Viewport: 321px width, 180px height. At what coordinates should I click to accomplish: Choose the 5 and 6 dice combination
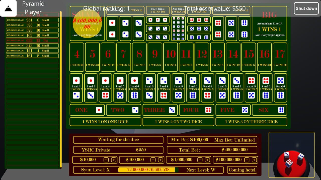280,88
